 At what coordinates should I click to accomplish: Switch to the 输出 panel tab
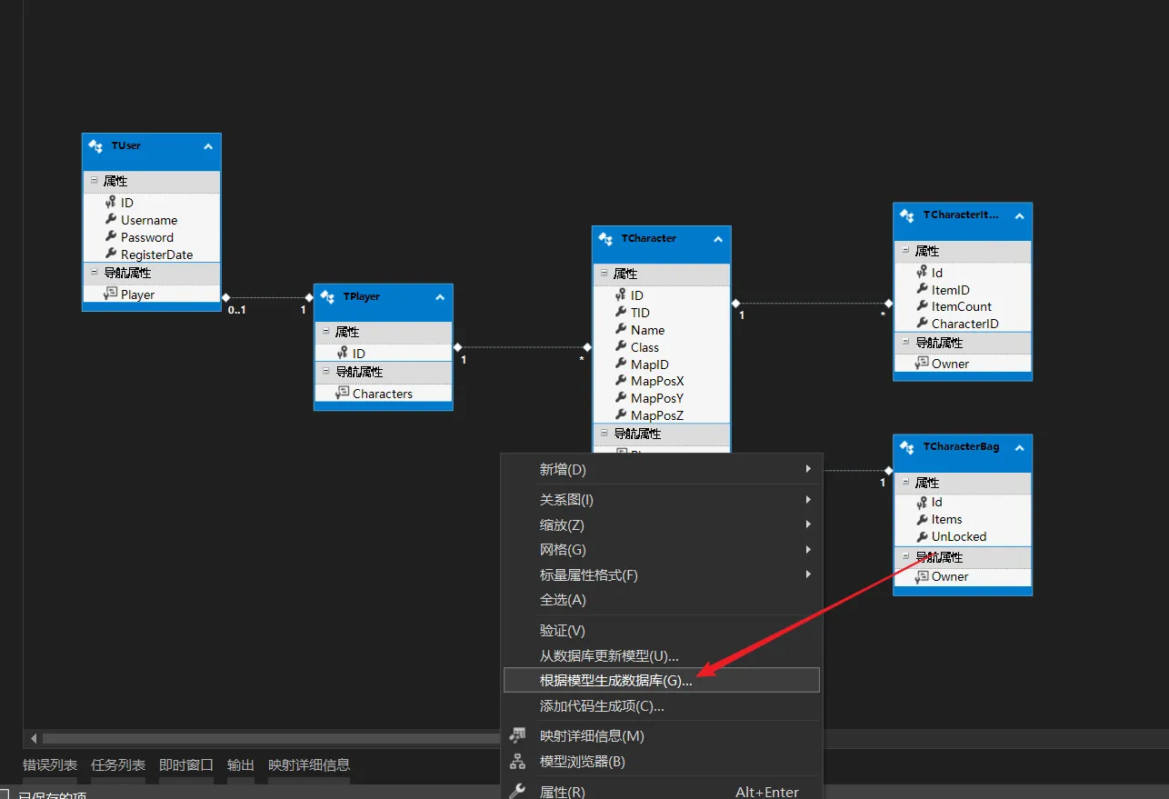[240, 764]
